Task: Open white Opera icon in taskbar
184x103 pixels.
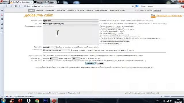Action: 28,100
